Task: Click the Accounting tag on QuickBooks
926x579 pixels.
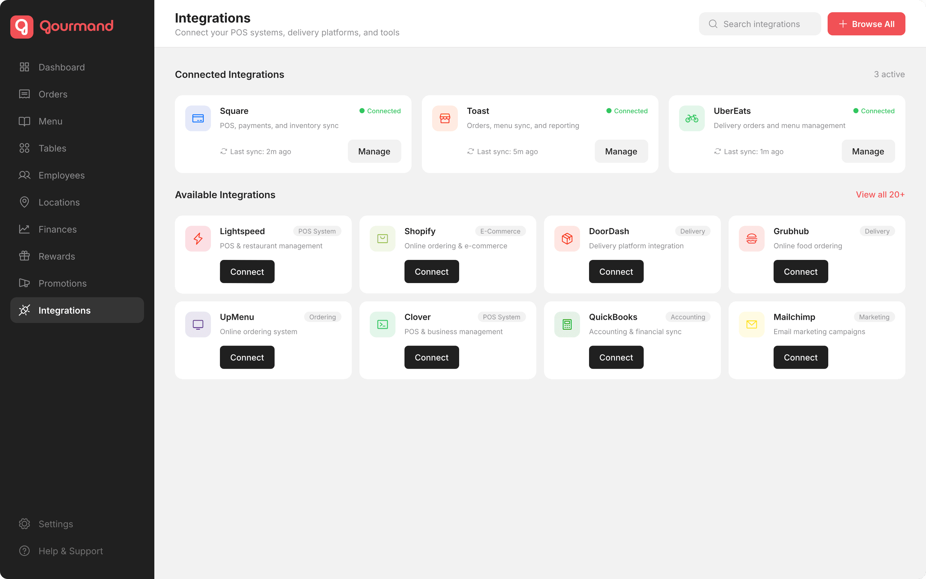Action: (688, 317)
